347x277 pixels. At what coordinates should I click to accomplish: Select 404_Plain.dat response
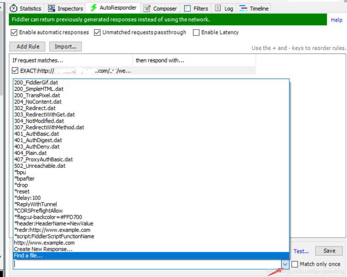[x=151, y=153]
